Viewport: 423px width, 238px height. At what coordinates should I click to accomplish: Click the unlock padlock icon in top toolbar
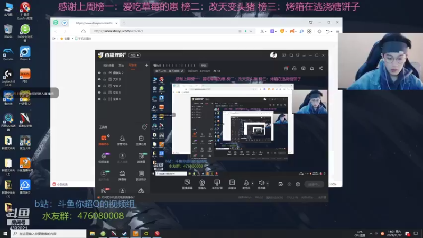pyautogui.click(x=295, y=68)
